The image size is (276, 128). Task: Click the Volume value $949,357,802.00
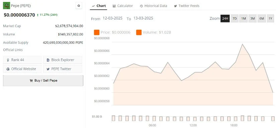pos(70,34)
